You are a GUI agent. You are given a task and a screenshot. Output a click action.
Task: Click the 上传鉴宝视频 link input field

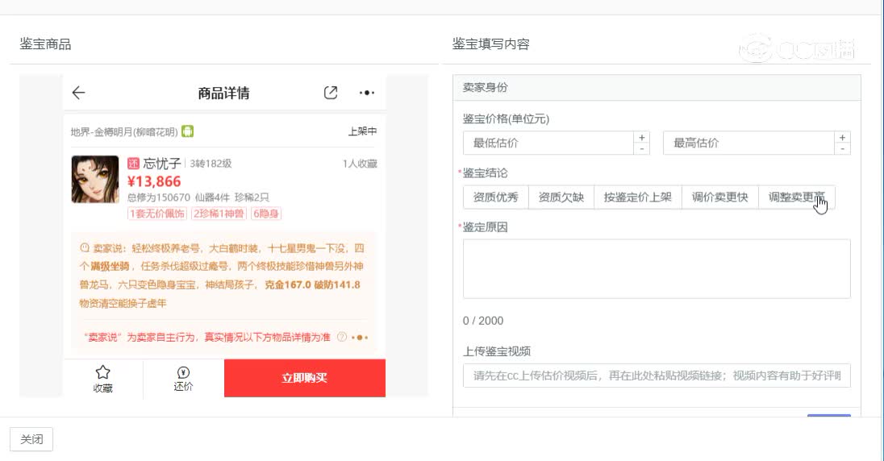(657, 376)
